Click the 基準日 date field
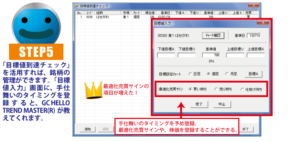 click(x=254, y=35)
